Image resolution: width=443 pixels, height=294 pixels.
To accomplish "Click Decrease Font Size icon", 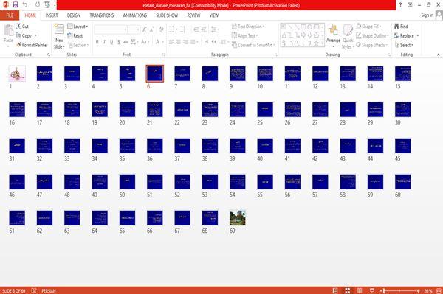I will 152,29.
